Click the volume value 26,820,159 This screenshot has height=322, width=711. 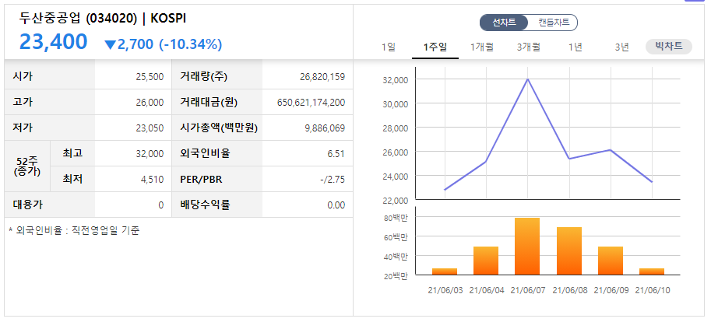tap(322, 77)
